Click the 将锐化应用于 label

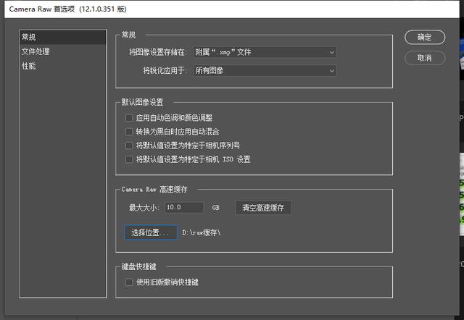pyautogui.click(x=165, y=71)
